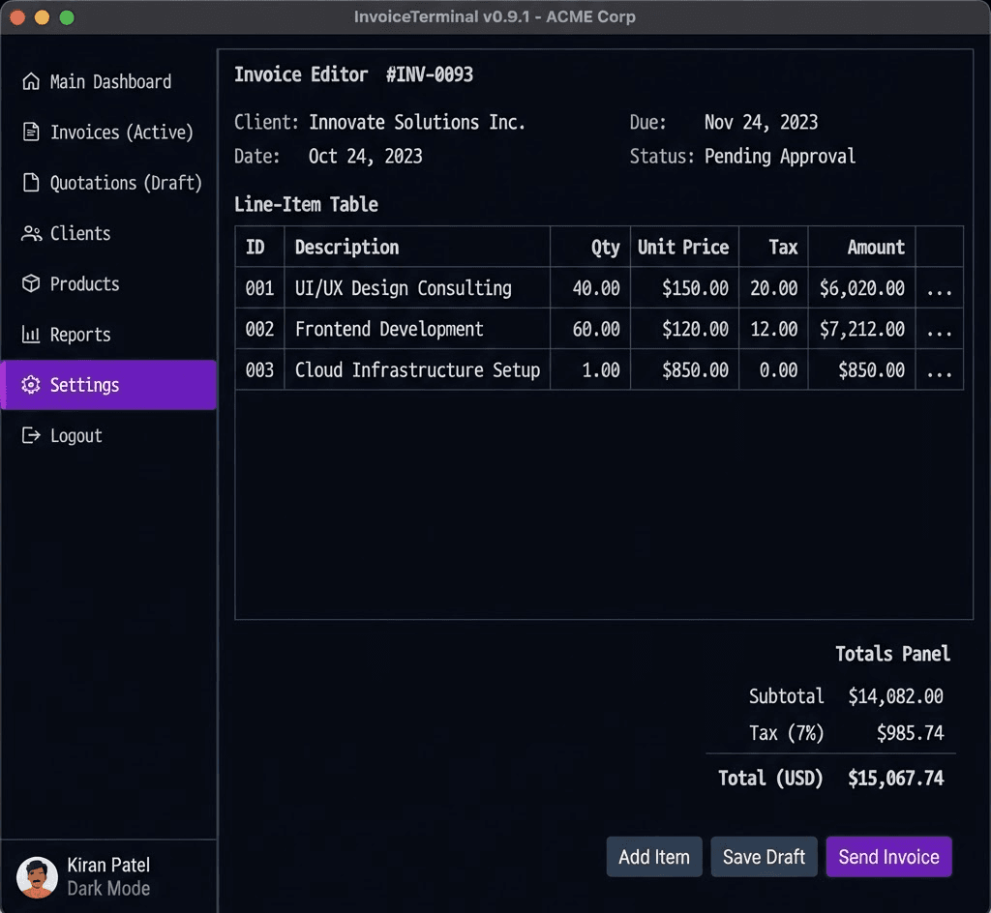Click Kiran Patel's avatar picture
The height and width of the screenshot is (913, 991).
point(38,877)
